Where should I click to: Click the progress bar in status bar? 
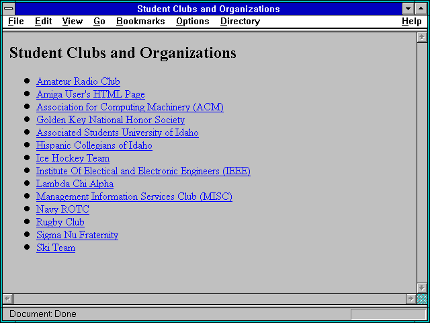(388, 314)
